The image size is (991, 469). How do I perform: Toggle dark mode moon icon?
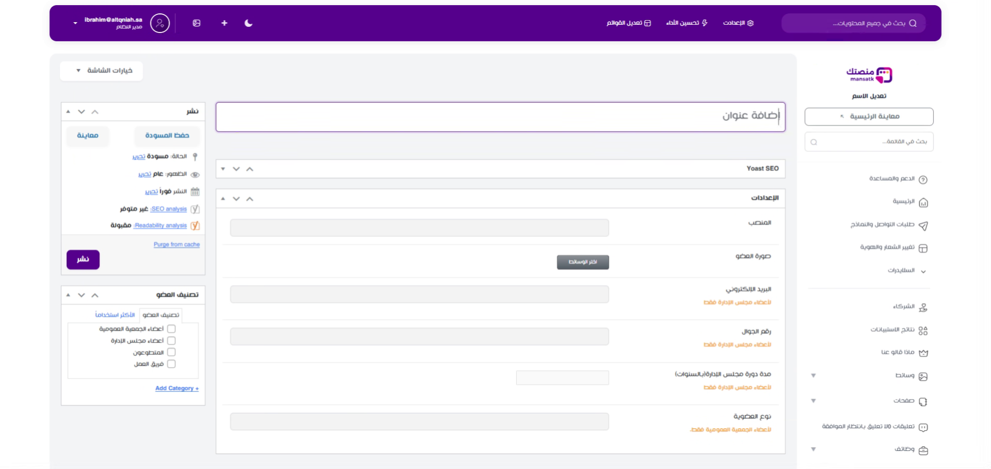[248, 23]
